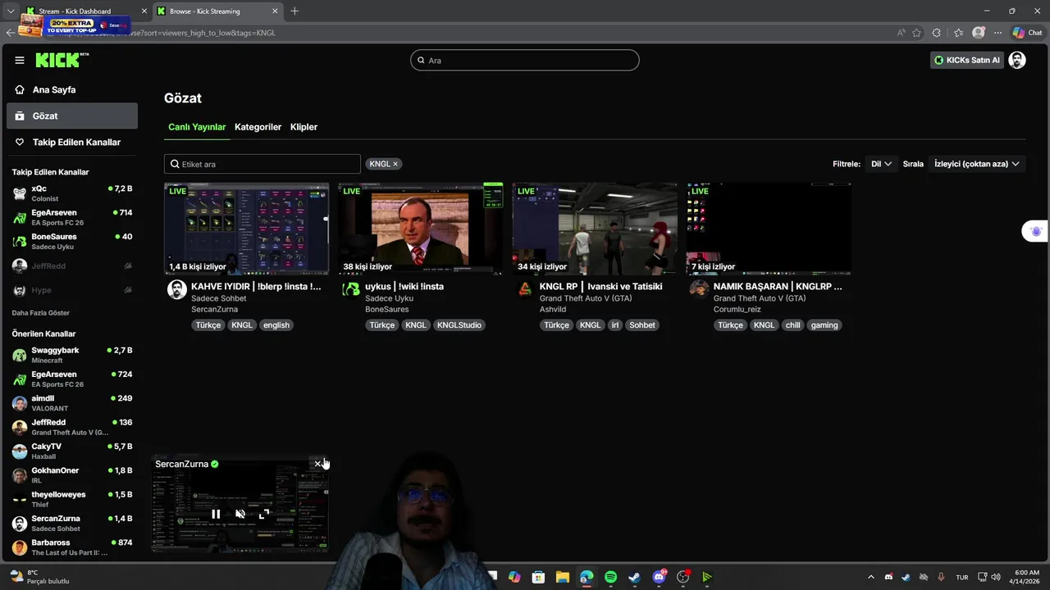Click Grand Theft Auto V category under Ashvild
The image size is (1050, 590).
tap(586, 298)
